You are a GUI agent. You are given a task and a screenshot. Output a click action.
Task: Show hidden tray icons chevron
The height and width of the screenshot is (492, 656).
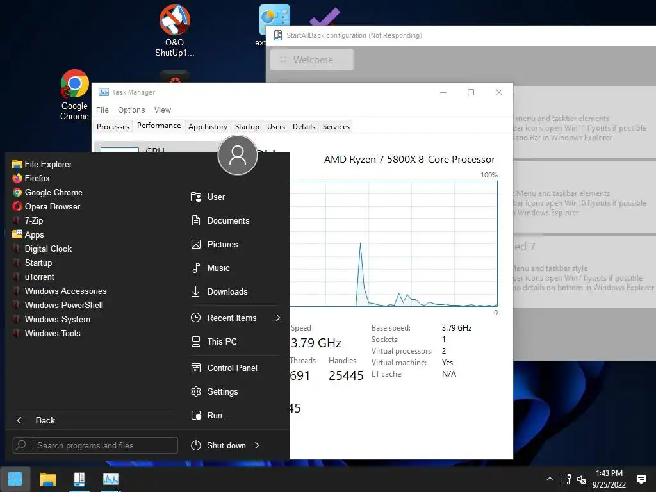(550, 479)
